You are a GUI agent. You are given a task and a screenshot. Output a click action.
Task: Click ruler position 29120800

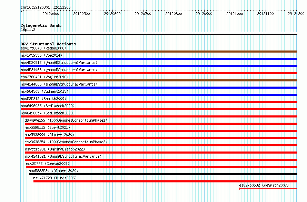174,14
